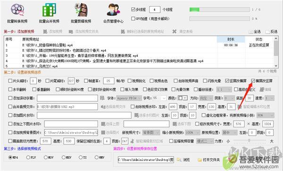Open 方向 direction dropdown
The image size is (283, 171).
click(x=206, y=98)
